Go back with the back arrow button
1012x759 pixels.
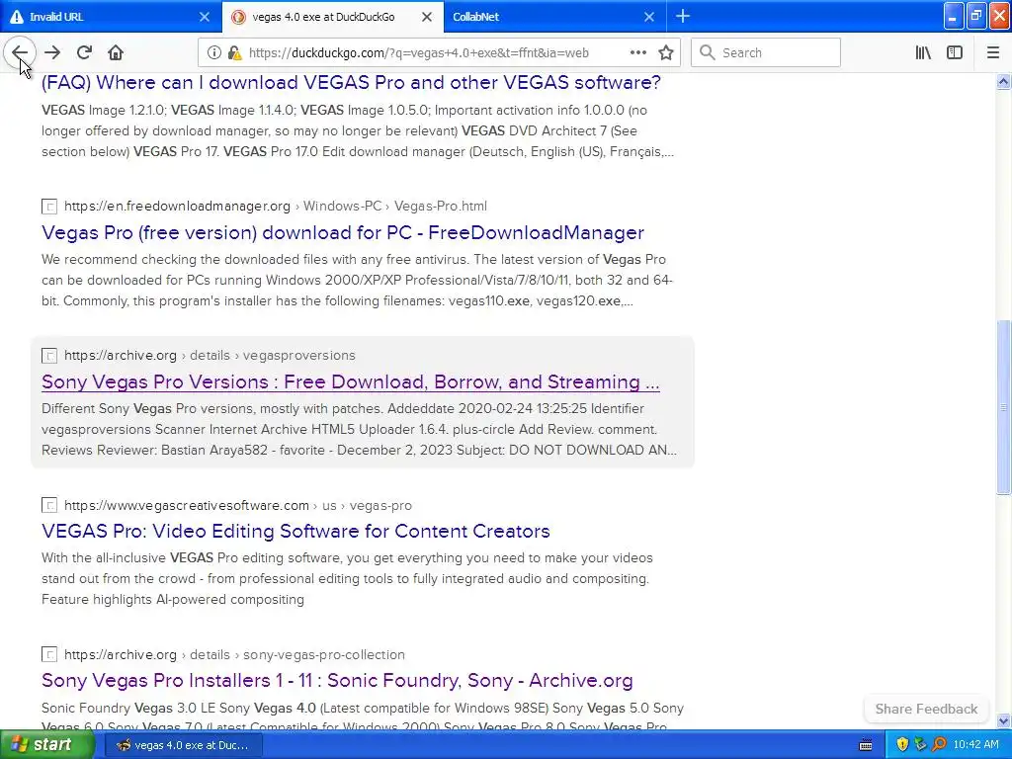[x=20, y=52]
